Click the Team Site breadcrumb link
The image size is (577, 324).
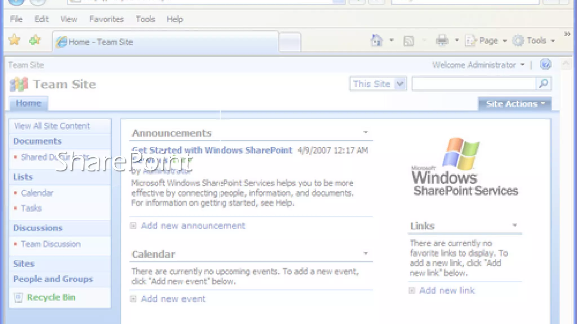pyautogui.click(x=26, y=65)
